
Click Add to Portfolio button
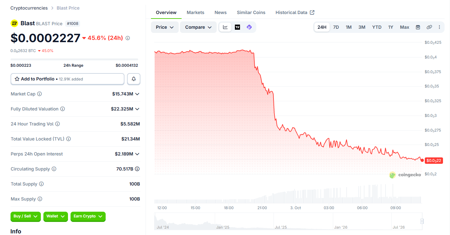click(67, 79)
